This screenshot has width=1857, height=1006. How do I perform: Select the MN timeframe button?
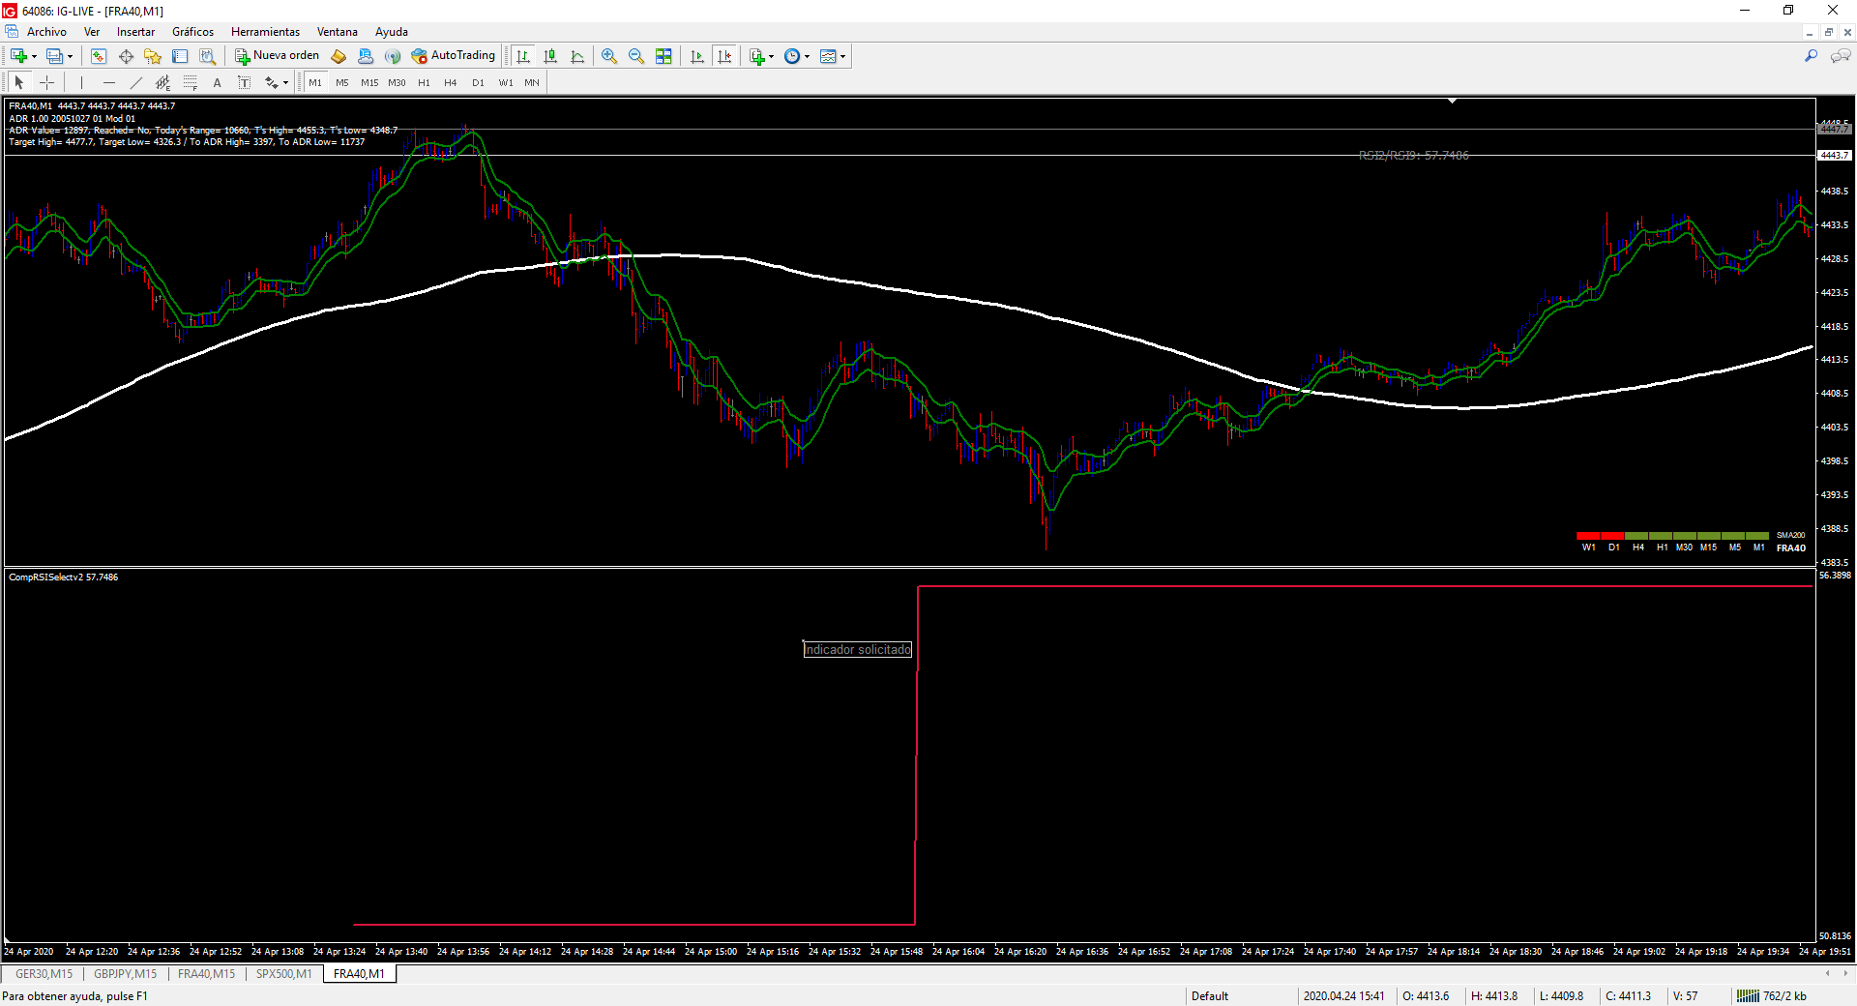point(532,83)
